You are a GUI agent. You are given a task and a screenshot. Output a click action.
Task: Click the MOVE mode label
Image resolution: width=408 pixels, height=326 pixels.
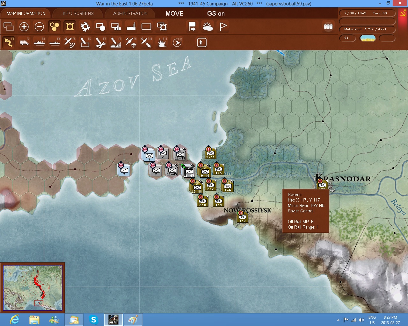(175, 13)
